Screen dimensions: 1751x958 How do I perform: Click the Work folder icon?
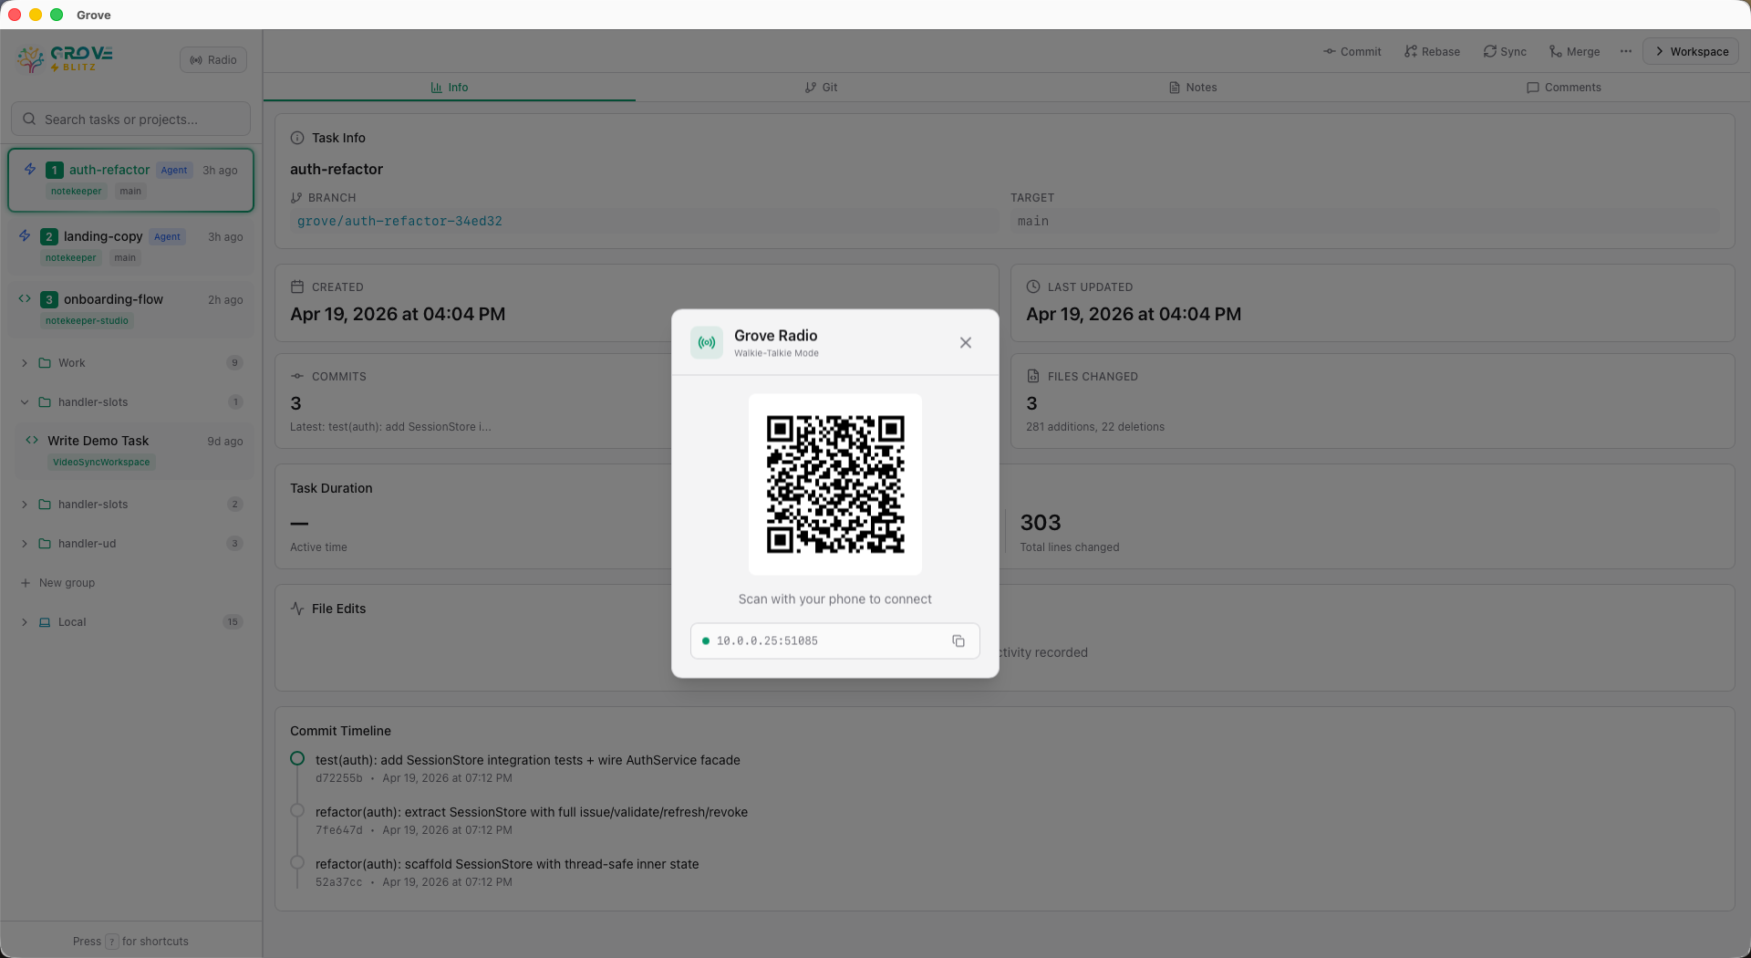[x=45, y=363]
